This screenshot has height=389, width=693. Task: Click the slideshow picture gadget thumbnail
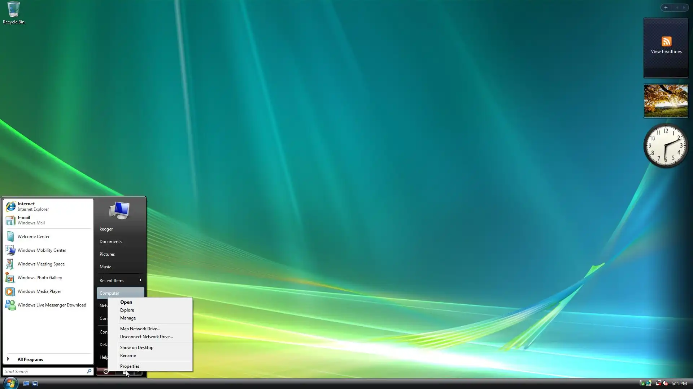pyautogui.click(x=666, y=101)
